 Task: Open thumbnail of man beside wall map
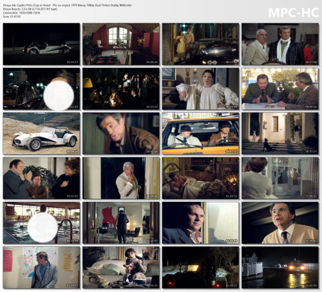tap(41, 268)
